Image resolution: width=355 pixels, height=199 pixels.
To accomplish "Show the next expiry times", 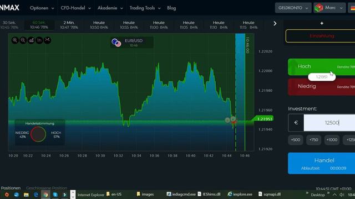I will point(275,23).
